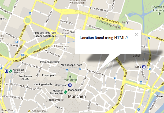
Task: Open the Café Luitpold restaurant icon
Action: click(65, 36)
